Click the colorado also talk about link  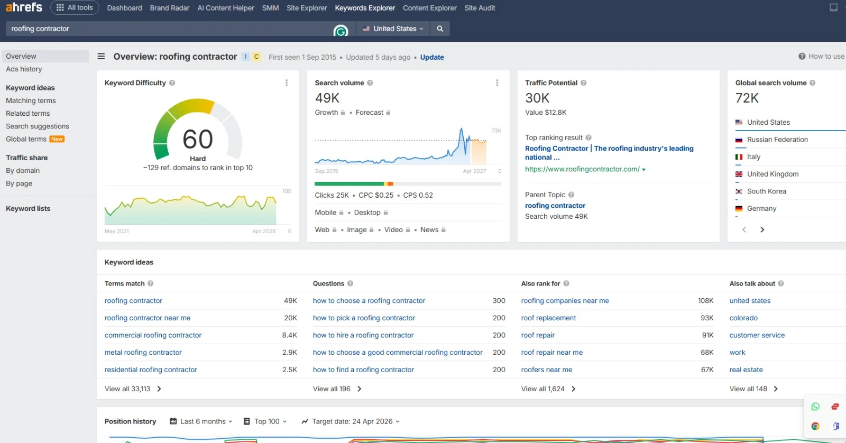[x=743, y=318]
